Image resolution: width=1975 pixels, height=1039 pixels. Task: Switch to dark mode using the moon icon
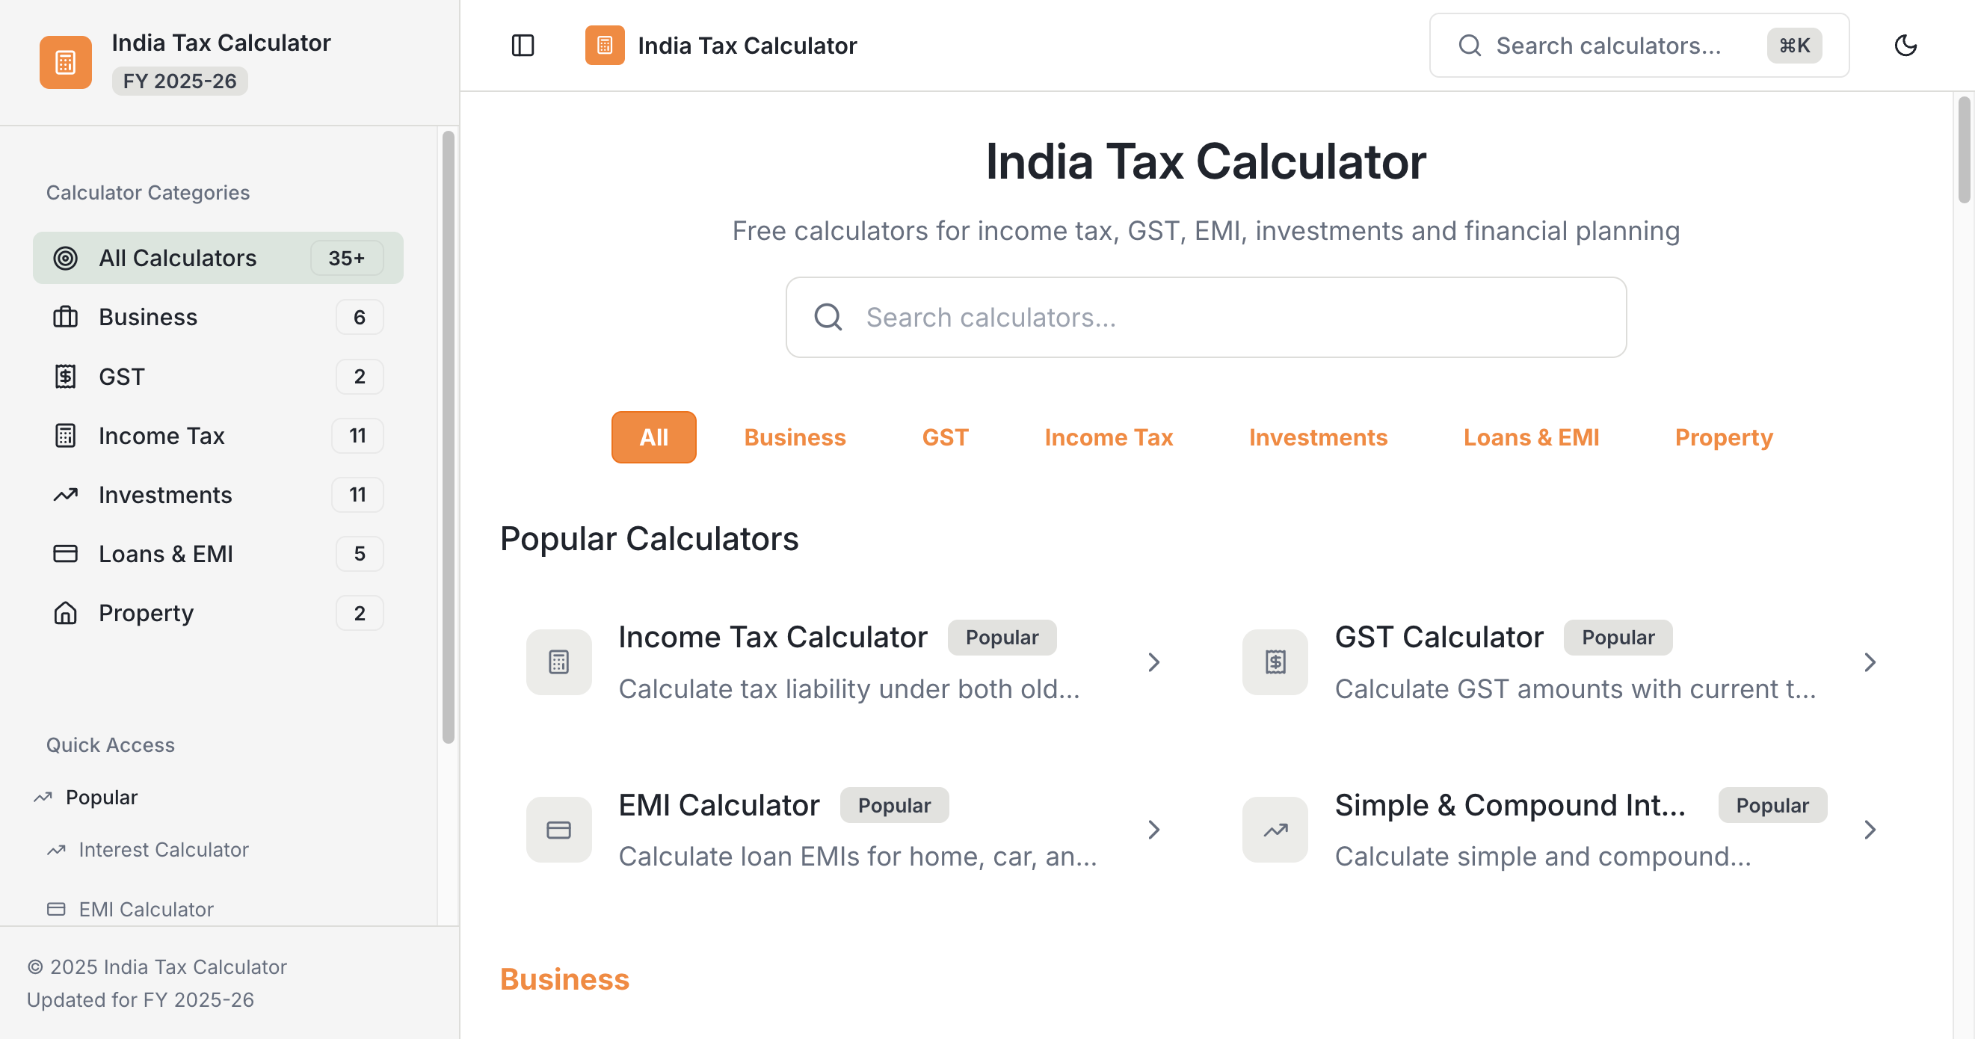point(1907,46)
